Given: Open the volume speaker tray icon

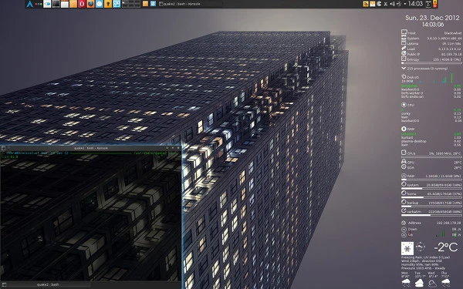Looking at the screenshot, I should pos(393,4).
